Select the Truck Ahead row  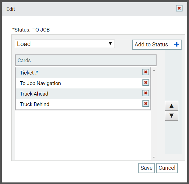(x=83, y=94)
